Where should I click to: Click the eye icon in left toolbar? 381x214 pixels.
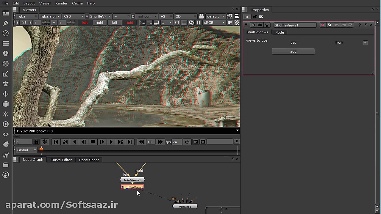[5, 134]
